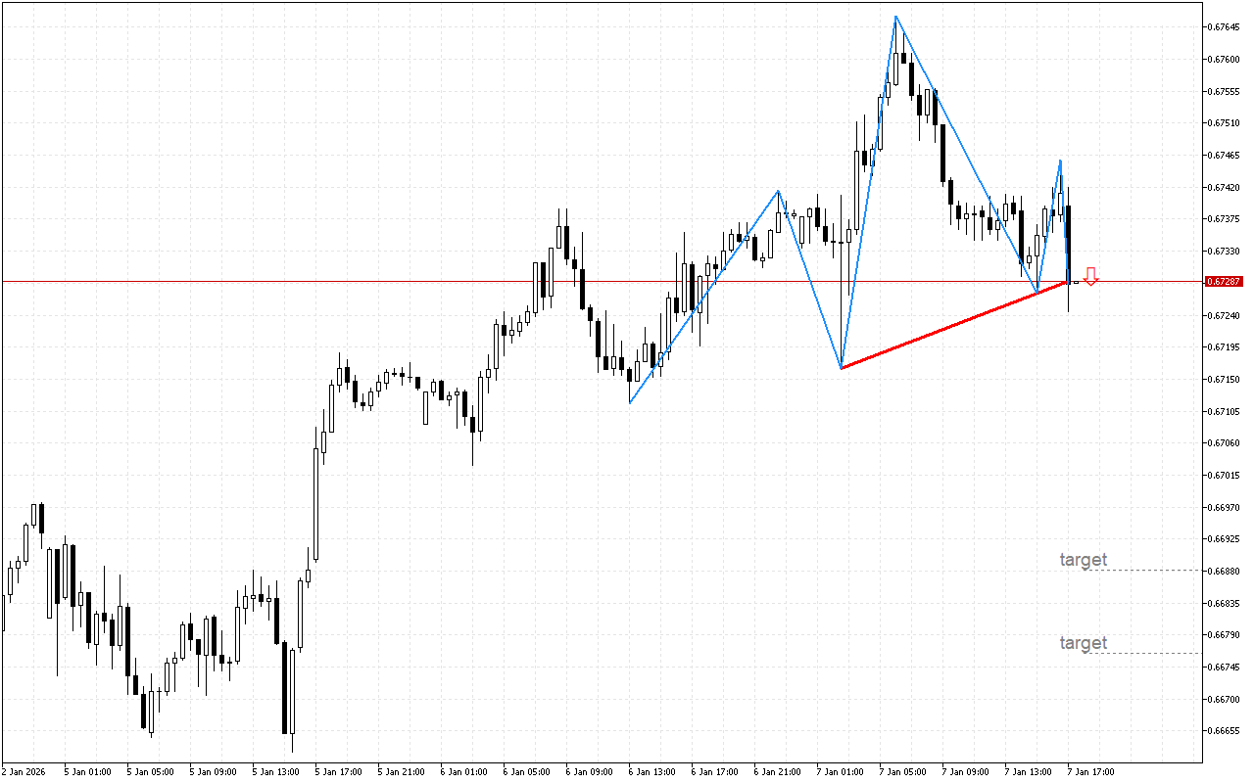Screen dimensions: 1254x783
Task: Select the blue zigzag starting point near 6 Jan 13:00
Action: click(629, 402)
